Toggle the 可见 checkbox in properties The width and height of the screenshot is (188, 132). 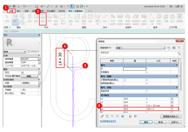pyautogui.click(x=22, y=73)
